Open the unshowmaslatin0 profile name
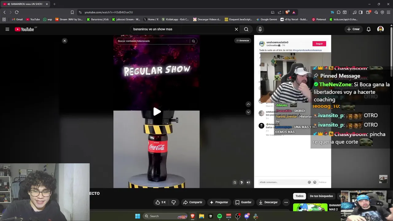 click(x=277, y=42)
